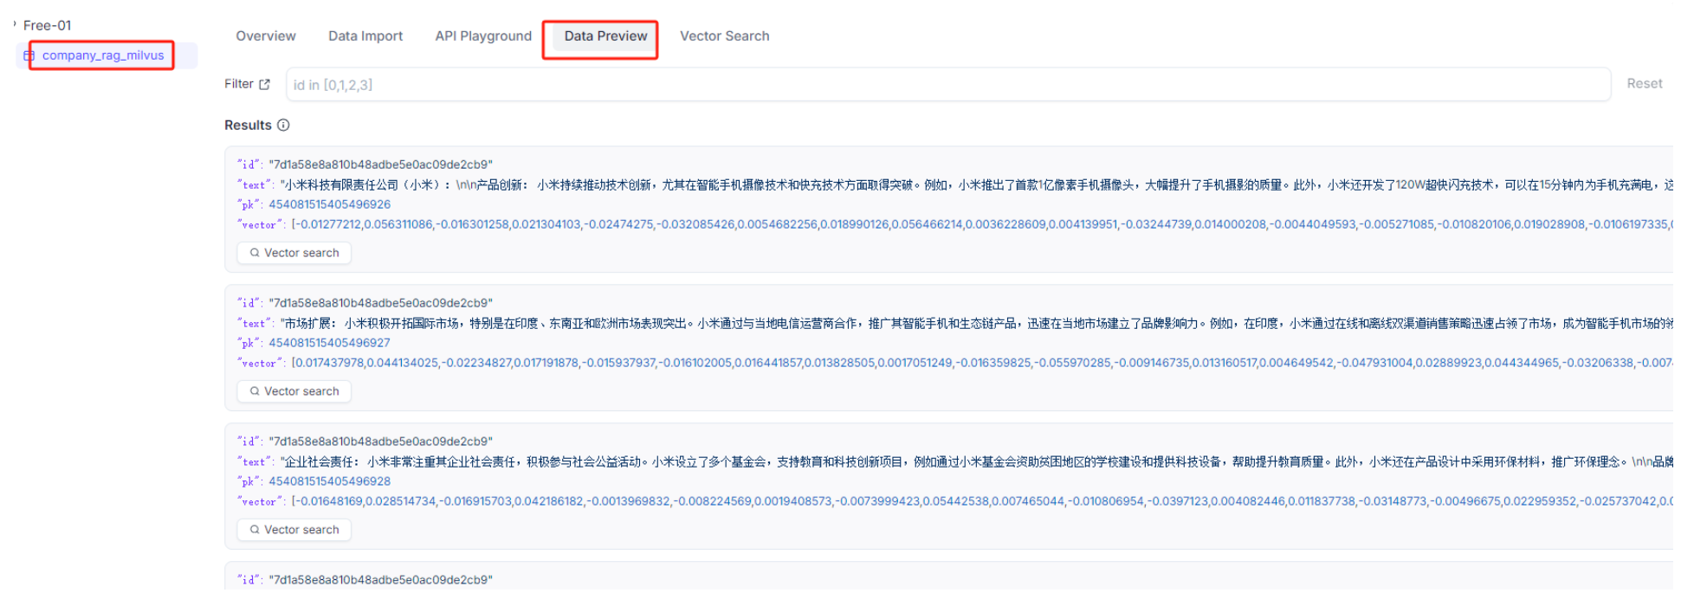Click the external link icon next to Filter
Image resolution: width=1694 pixels, height=606 pixels.
pos(264,84)
